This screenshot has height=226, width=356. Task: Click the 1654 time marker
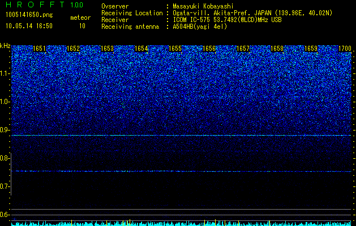141,49
